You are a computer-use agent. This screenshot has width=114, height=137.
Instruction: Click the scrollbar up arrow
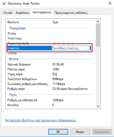coord(98,21)
